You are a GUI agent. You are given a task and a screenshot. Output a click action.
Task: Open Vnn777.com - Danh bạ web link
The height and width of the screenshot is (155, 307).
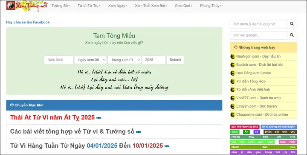click(258, 98)
